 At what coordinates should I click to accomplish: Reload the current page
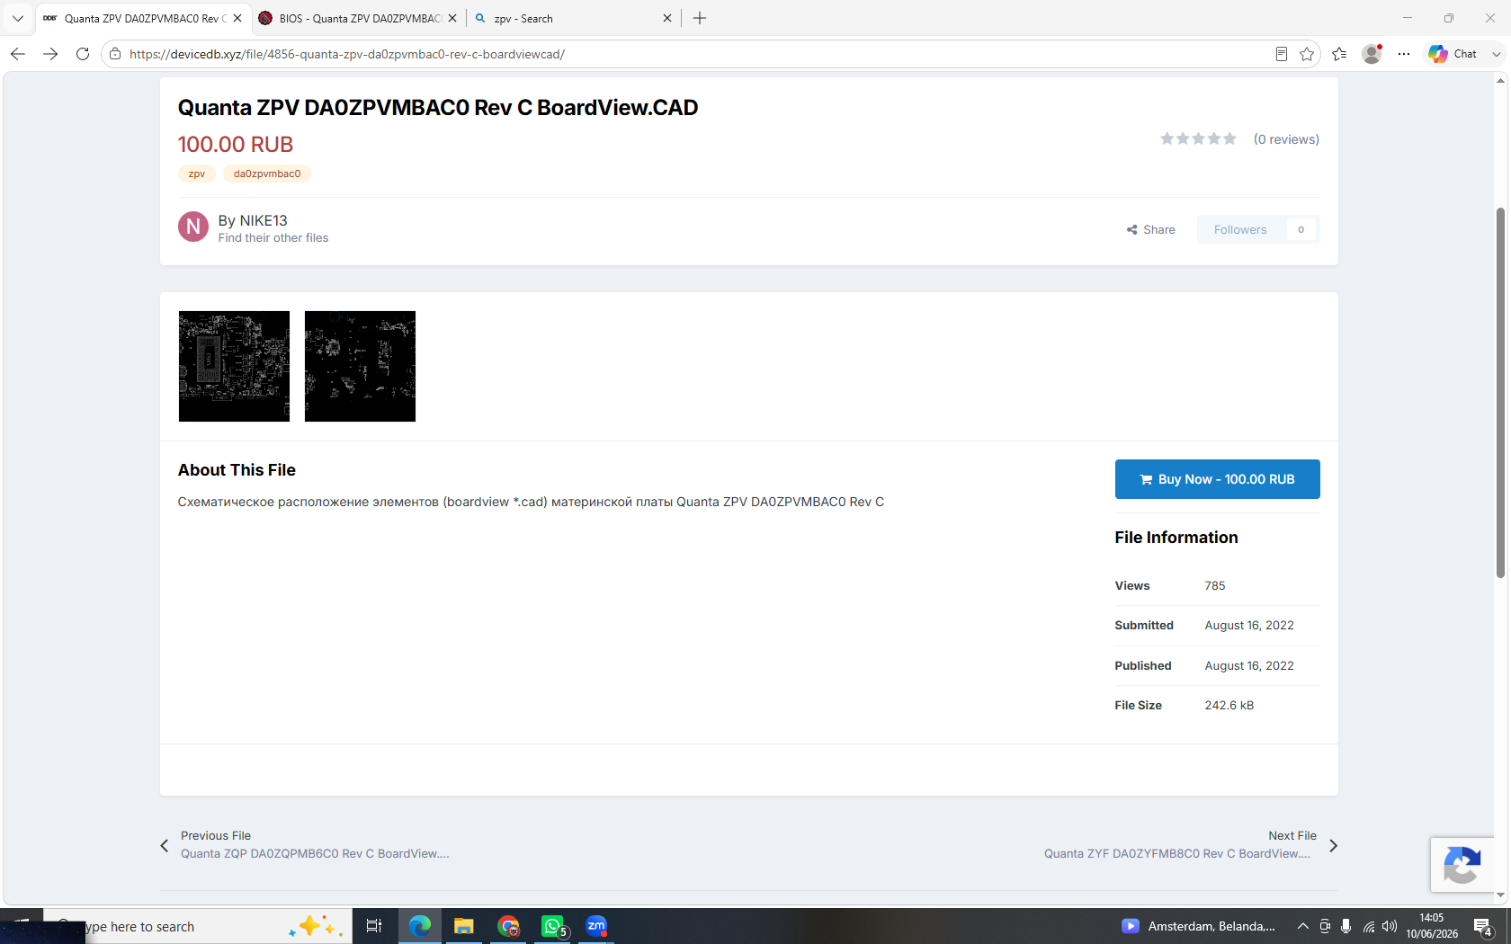coord(83,54)
